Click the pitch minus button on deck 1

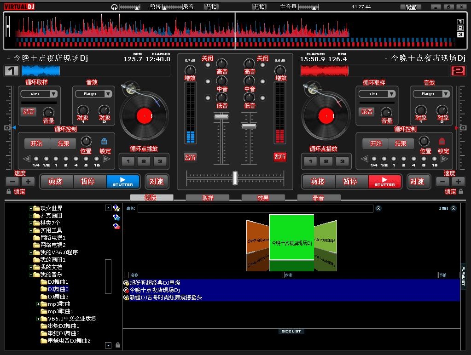click(12, 182)
